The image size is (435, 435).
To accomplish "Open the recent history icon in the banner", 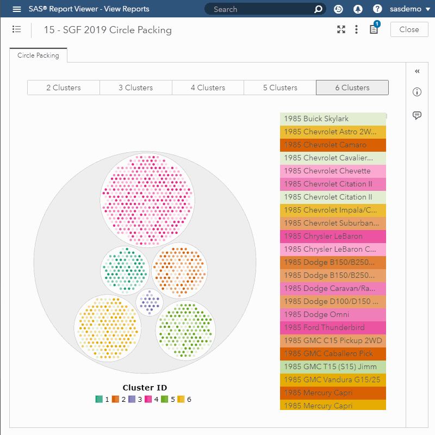I will pos(338,9).
